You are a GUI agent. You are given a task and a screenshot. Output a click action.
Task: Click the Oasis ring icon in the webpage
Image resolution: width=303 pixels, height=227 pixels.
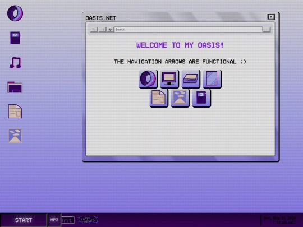pyautogui.click(x=148, y=79)
